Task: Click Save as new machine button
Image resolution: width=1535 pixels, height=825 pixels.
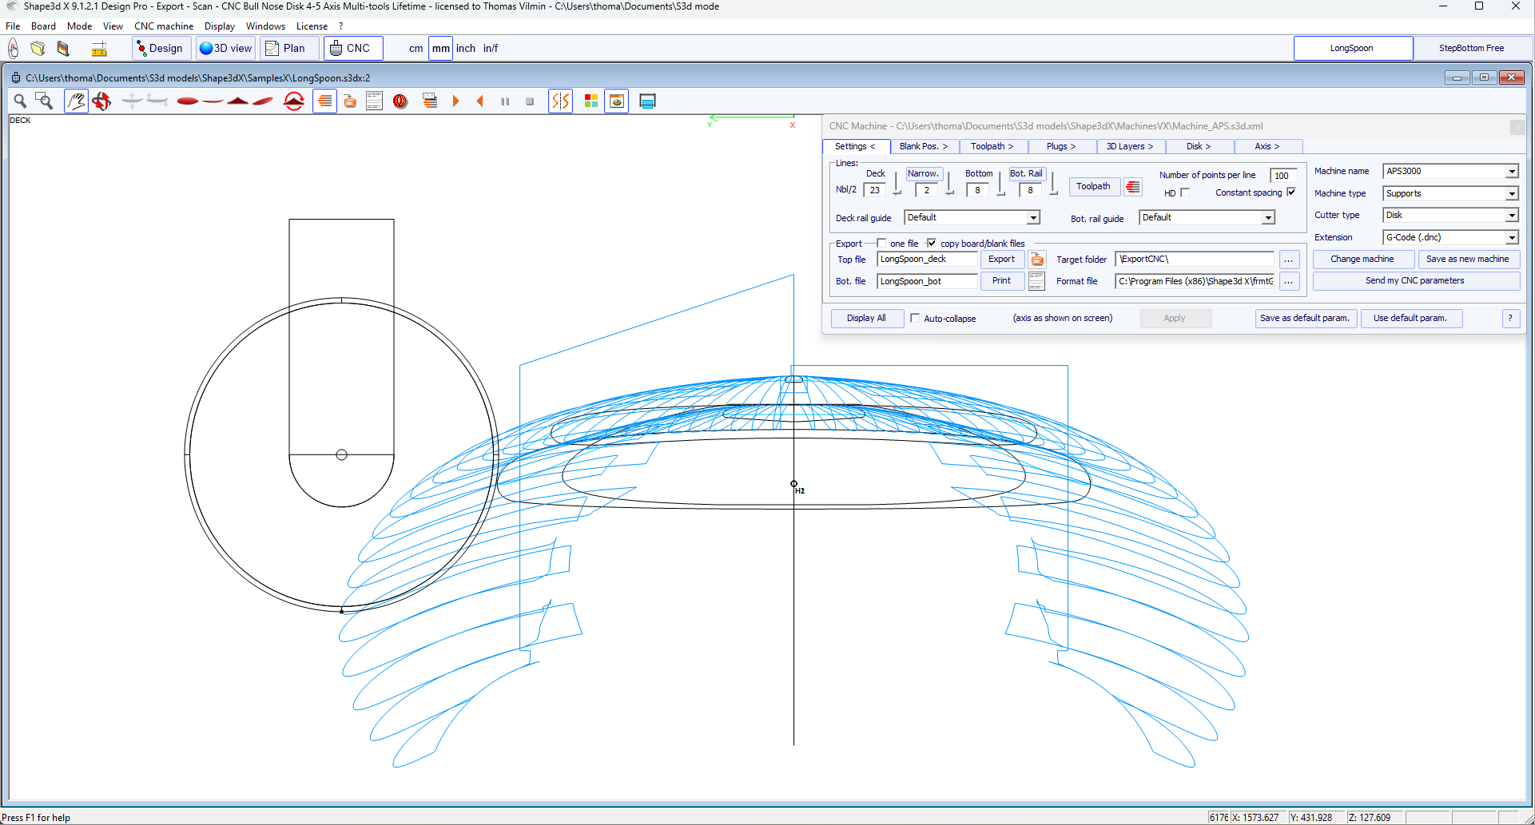Action: point(1467,260)
